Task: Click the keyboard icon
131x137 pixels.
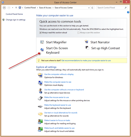Action: click(40, 106)
